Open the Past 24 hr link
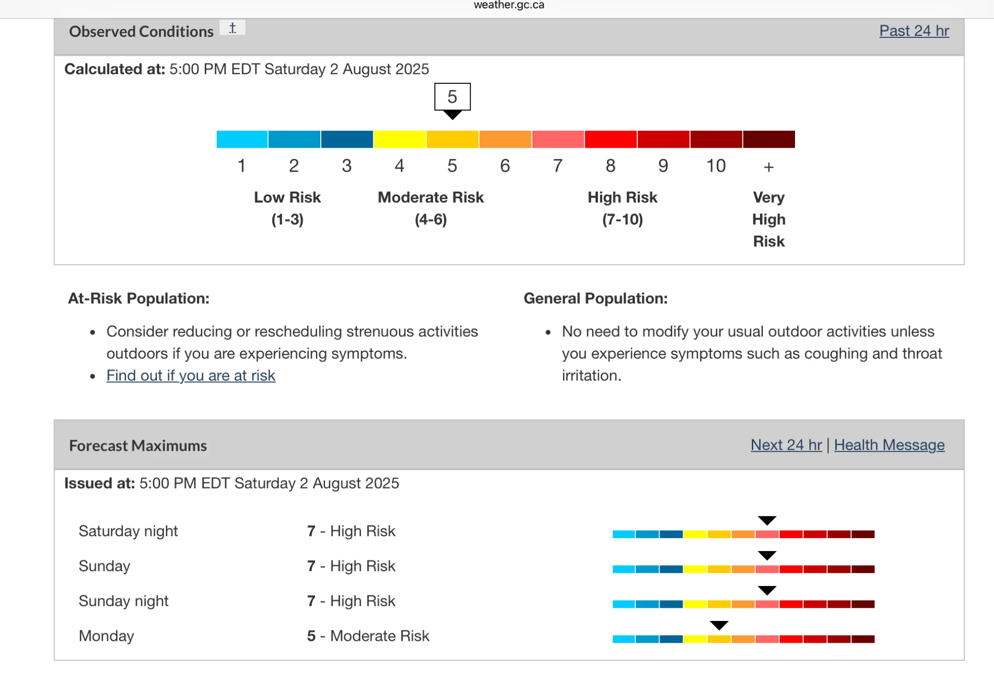994x699 pixels. [914, 31]
